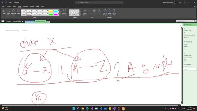The width and height of the screenshot is (197, 111).
Task: Switch to the History tab
Action: click(26, 6)
